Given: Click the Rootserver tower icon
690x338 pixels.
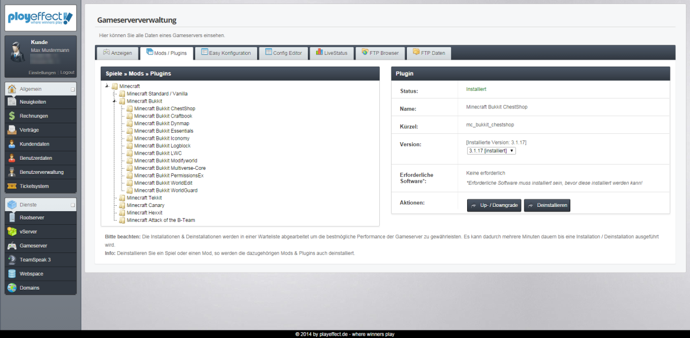Looking at the screenshot, I should 12,218.
